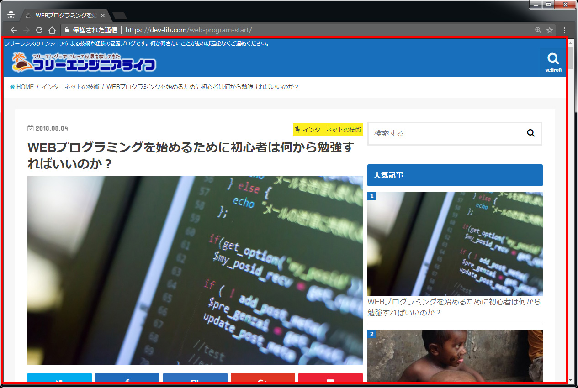Bookmark this page with the star icon
This screenshot has width=578, height=388.
pos(550,30)
